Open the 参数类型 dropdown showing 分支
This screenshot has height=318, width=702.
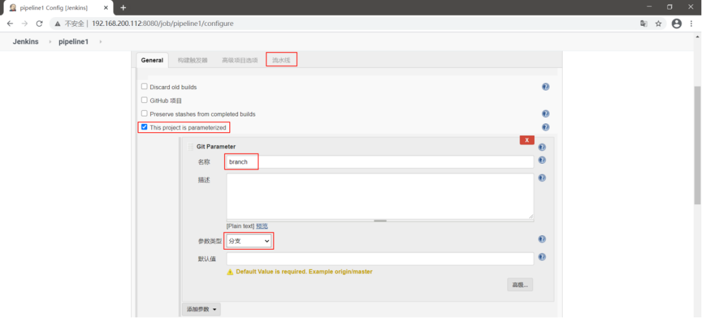[249, 241]
